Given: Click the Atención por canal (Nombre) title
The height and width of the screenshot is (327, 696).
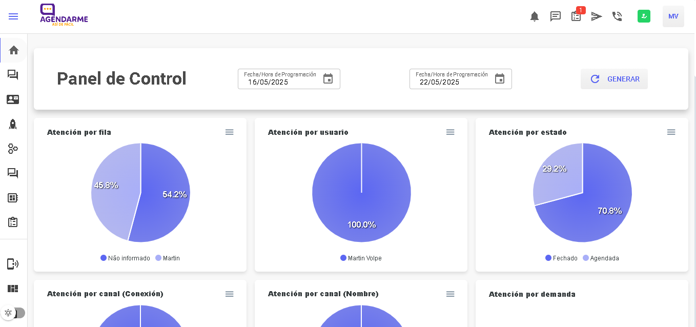Looking at the screenshot, I should tap(323, 294).
